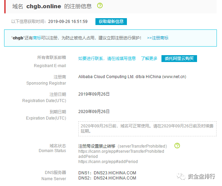Select the addPeriod status text

[88, 157]
